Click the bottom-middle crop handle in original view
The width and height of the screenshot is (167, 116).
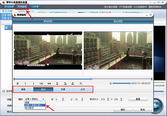coord(48,64)
